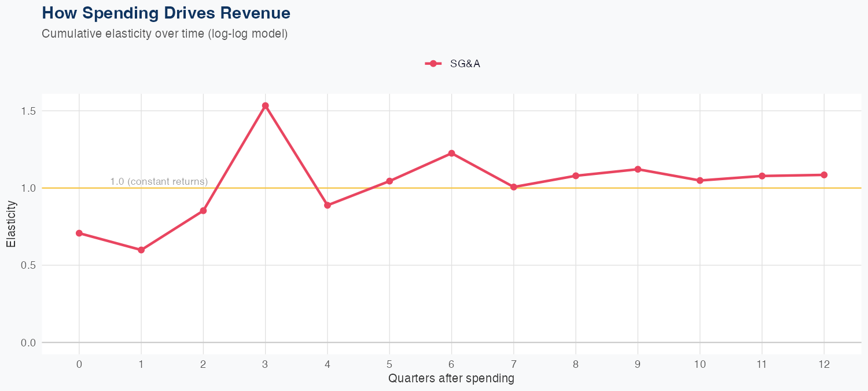Select the data point at quarter 11
Screen dimensions: 868x391
(762, 176)
